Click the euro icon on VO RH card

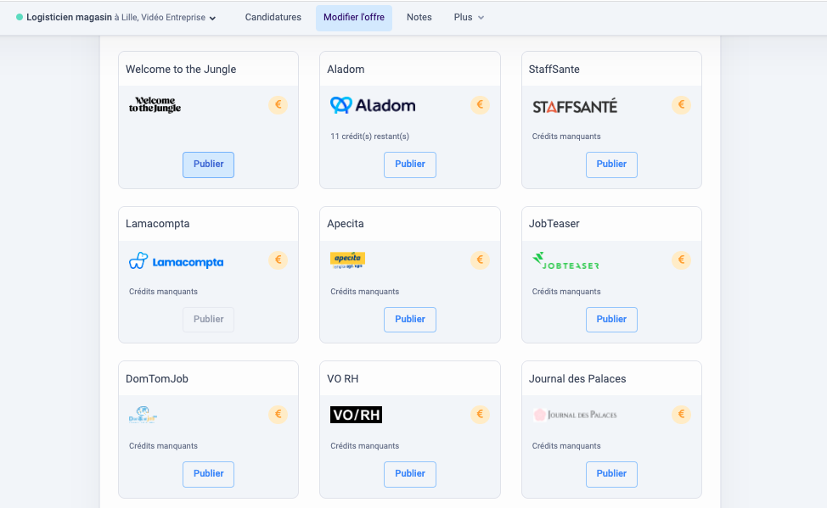[x=480, y=415]
